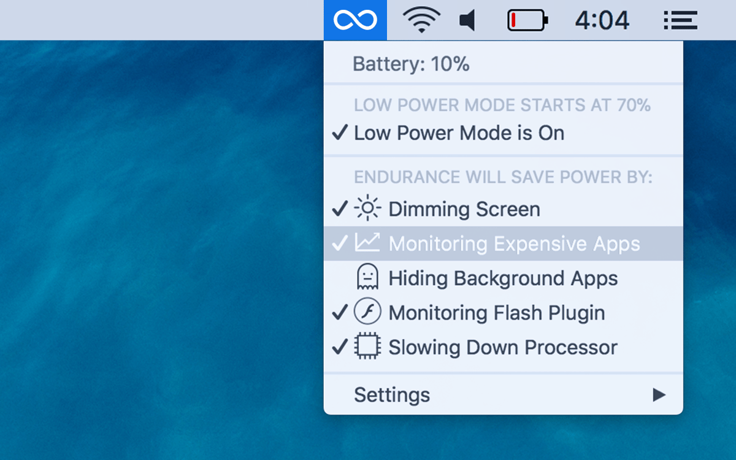Click the Flash logo icon in the menu
Screen dimensions: 736x460
point(367,313)
